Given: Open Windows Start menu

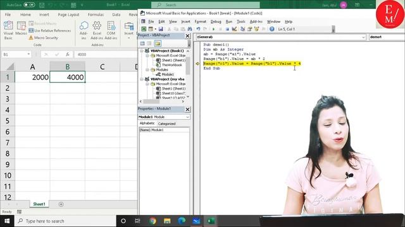Looking at the screenshot, I should coord(7,221).
